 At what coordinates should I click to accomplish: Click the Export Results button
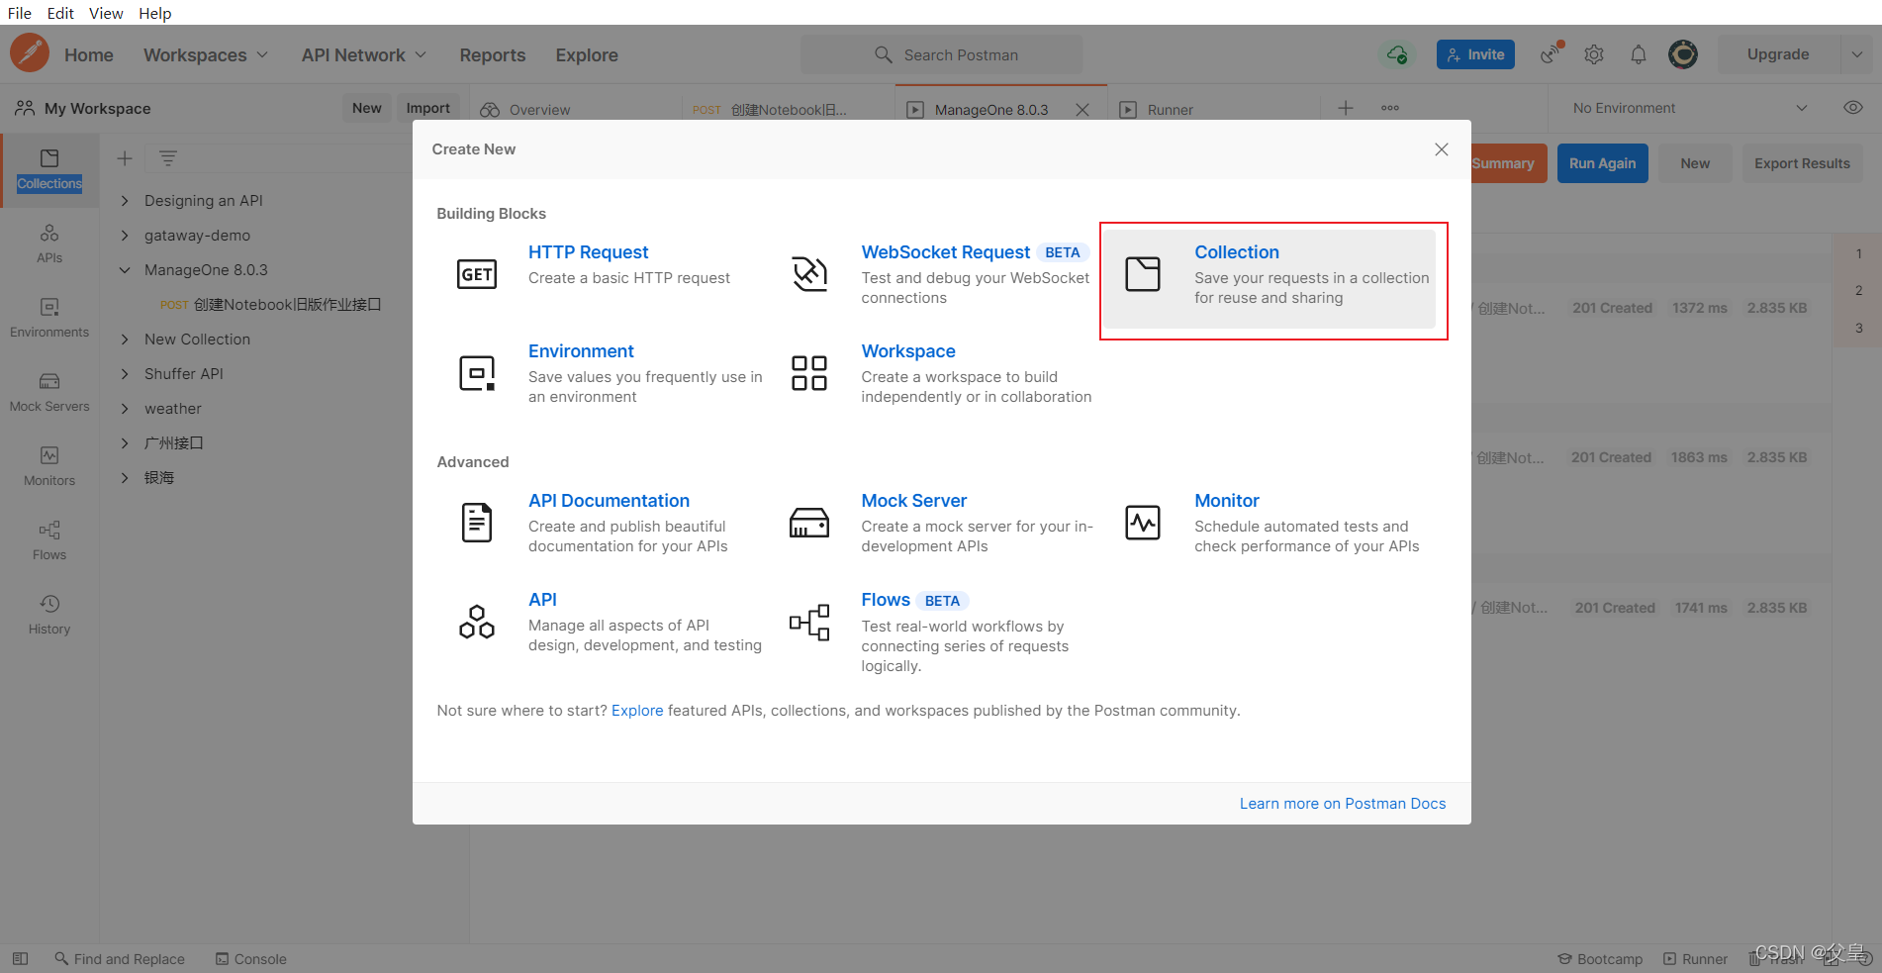1802,163
